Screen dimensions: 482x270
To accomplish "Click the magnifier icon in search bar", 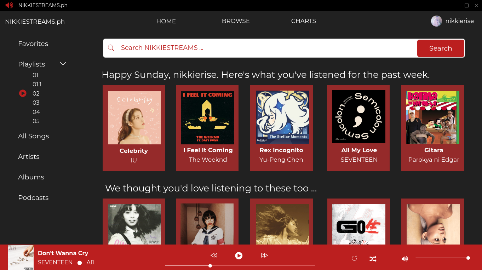I will tap(111, 48).
